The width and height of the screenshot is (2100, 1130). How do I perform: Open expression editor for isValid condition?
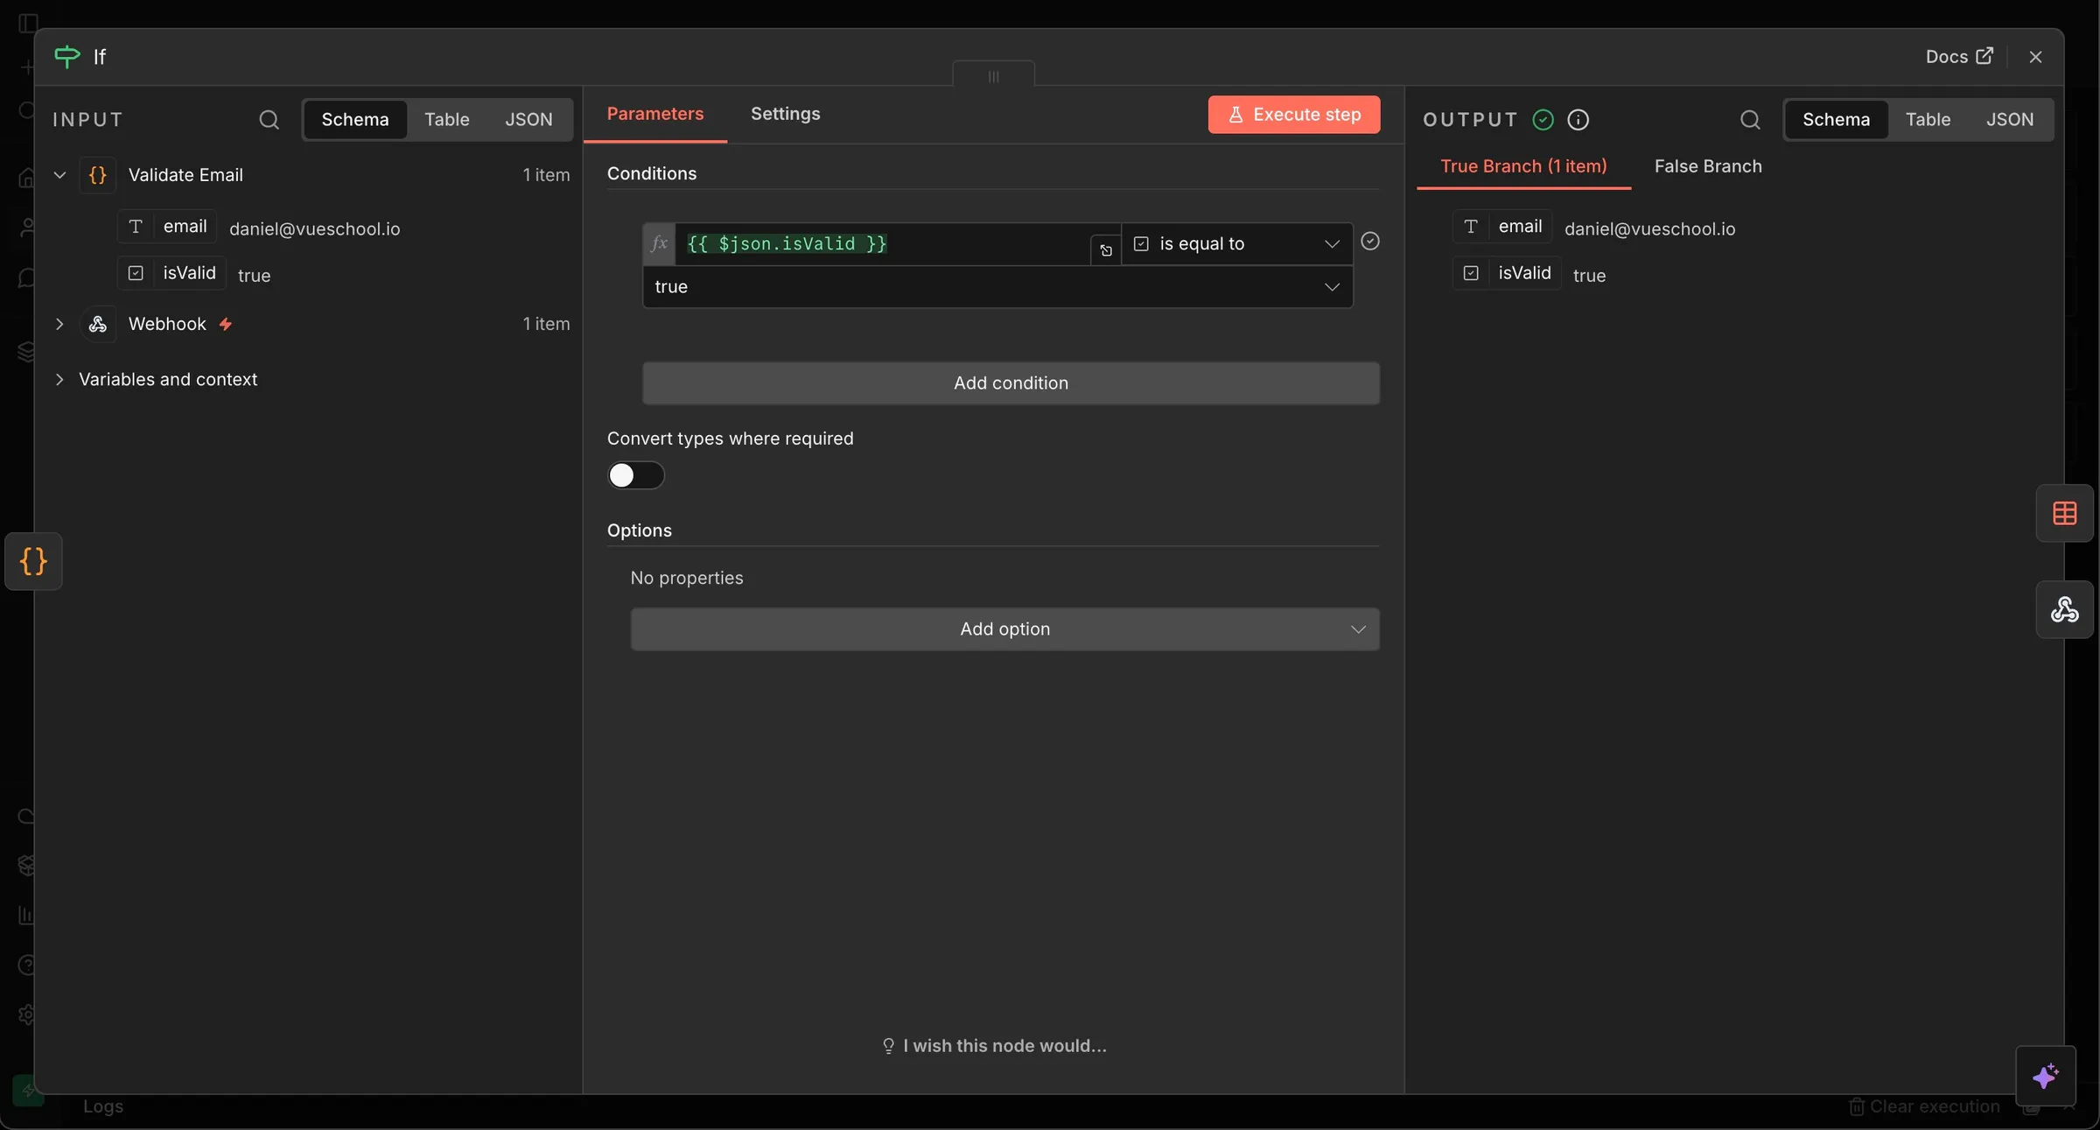pyautogui.click(x=1106, y=250)
